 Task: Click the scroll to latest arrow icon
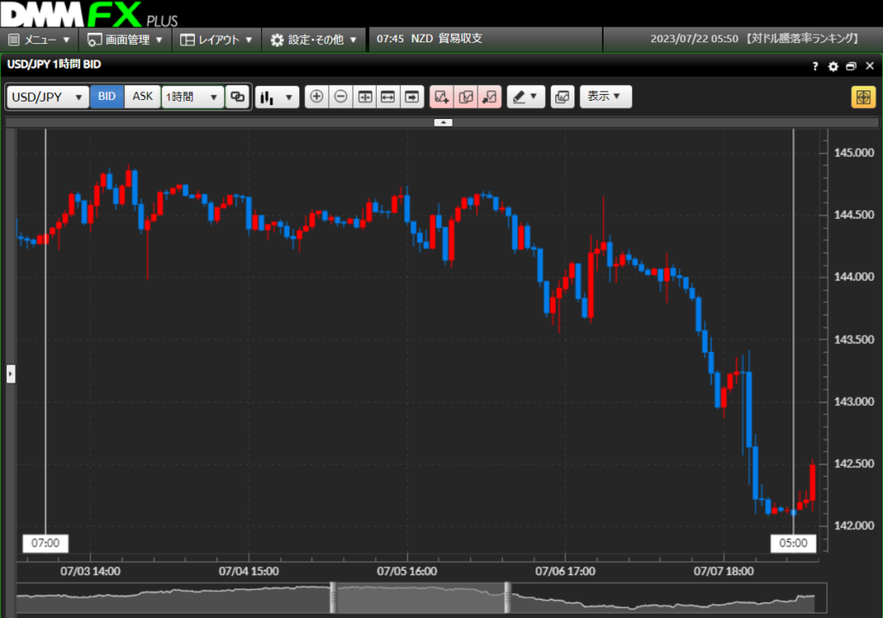[x=412, y=97]
